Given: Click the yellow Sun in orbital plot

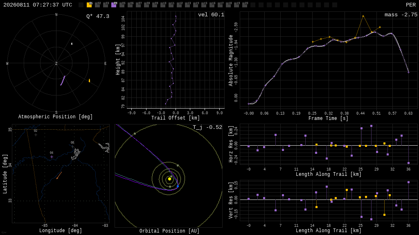Looking at the screenshot, I should tap(169, 179).
